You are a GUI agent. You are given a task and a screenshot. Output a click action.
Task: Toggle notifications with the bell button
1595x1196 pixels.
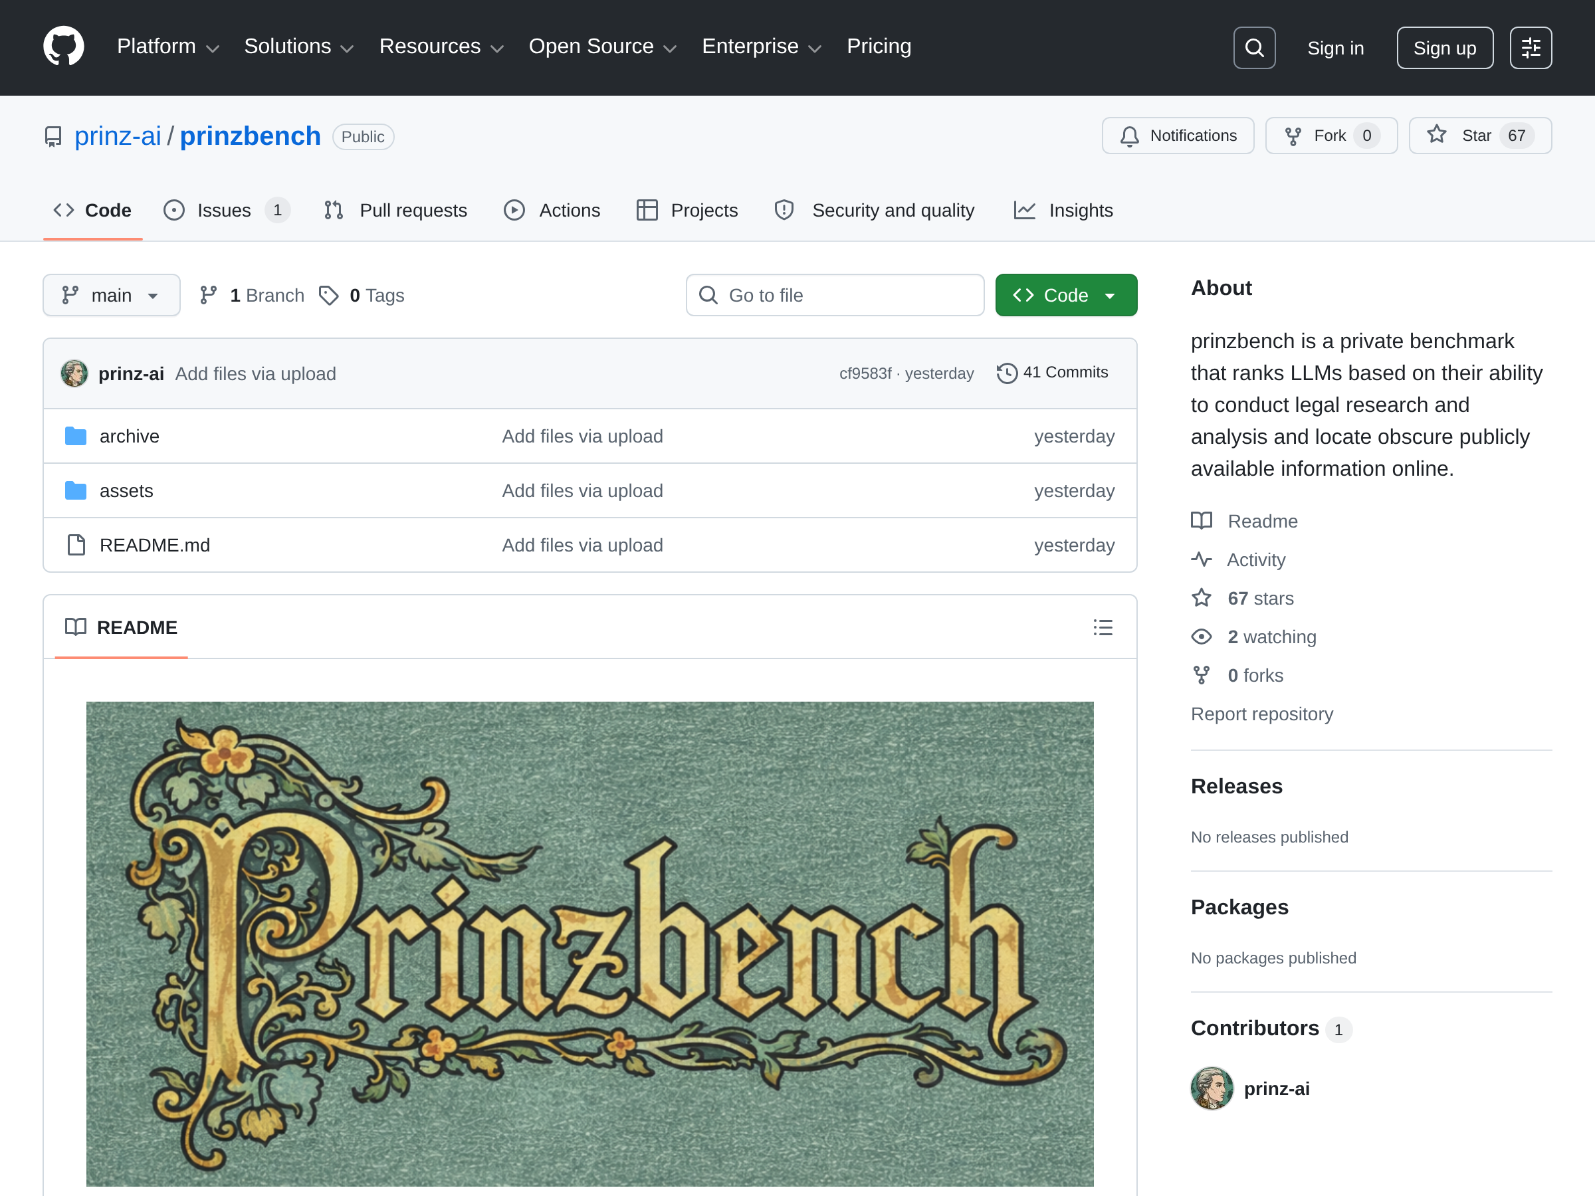[1178, 136]
